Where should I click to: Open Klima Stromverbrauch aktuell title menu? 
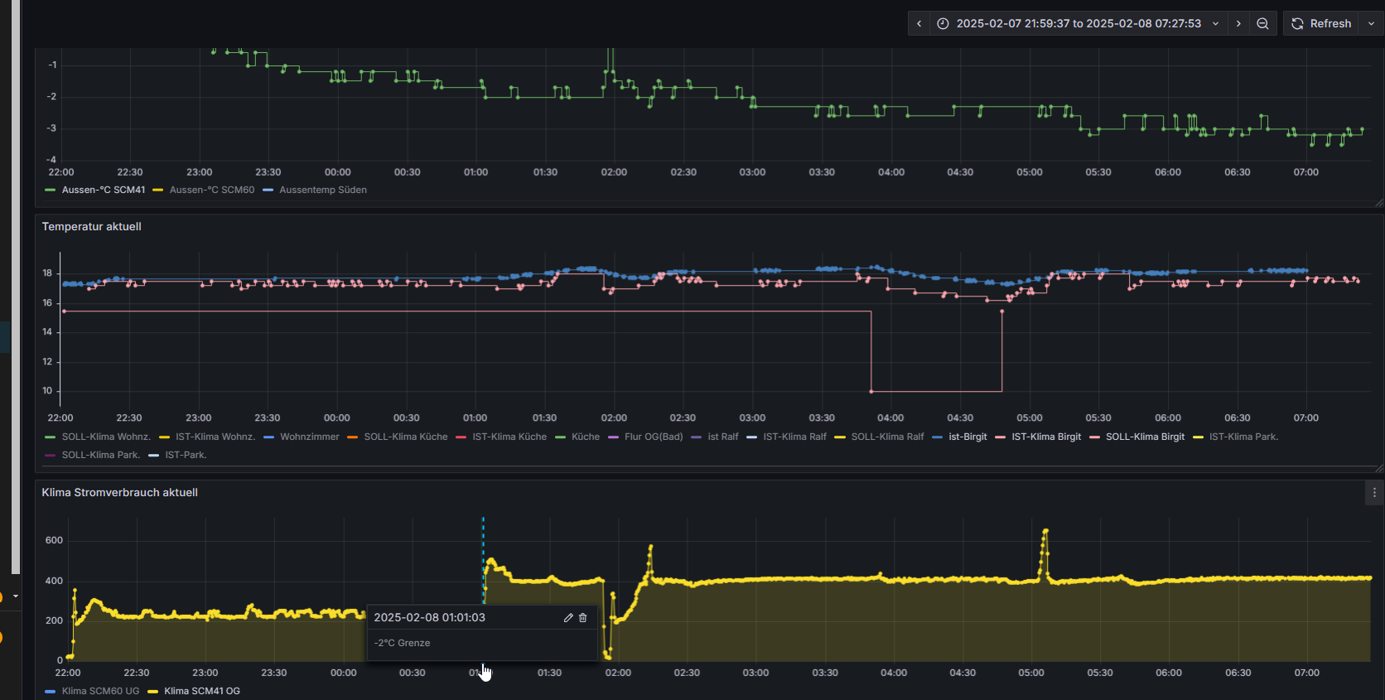click(120, 492)
